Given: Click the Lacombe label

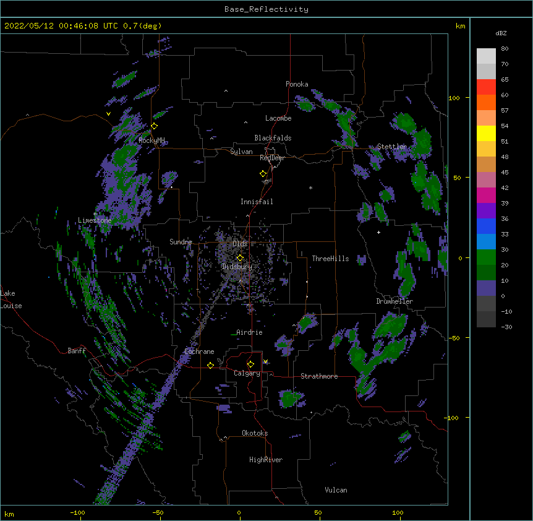Looking at the screenshot, I should tap(278, 118).
